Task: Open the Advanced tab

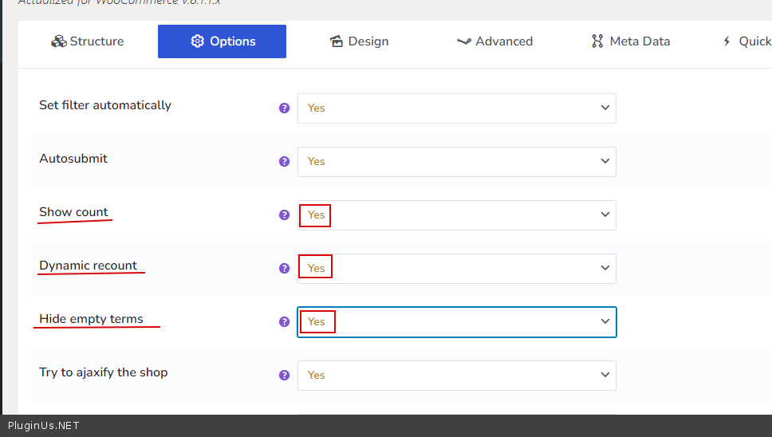Action: tap(494, 41)
